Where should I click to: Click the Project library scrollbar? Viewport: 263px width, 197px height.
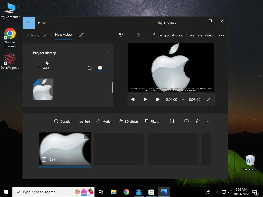coord(112,87)
